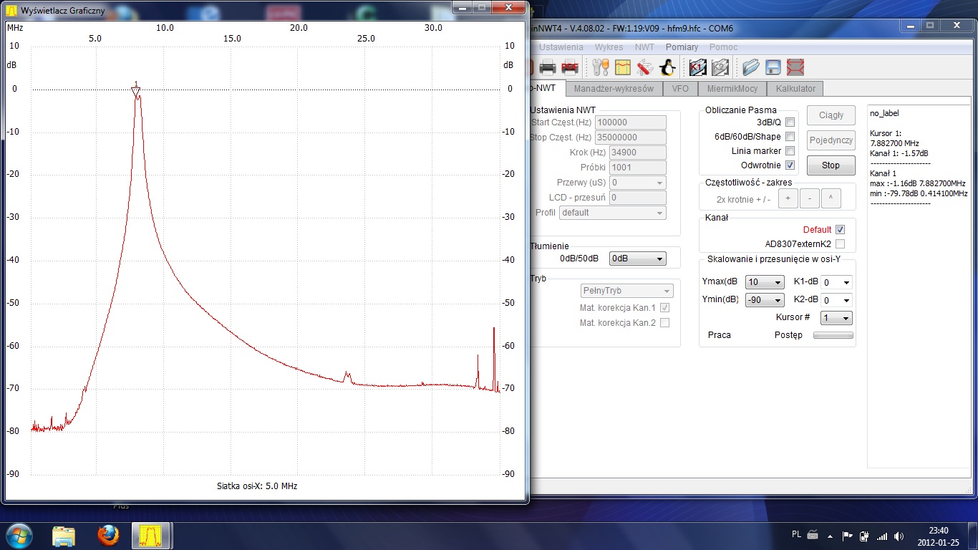This screenshot has height=550, width=978.
Task: Click the blue floppy disk save icon
Action: 773,68
